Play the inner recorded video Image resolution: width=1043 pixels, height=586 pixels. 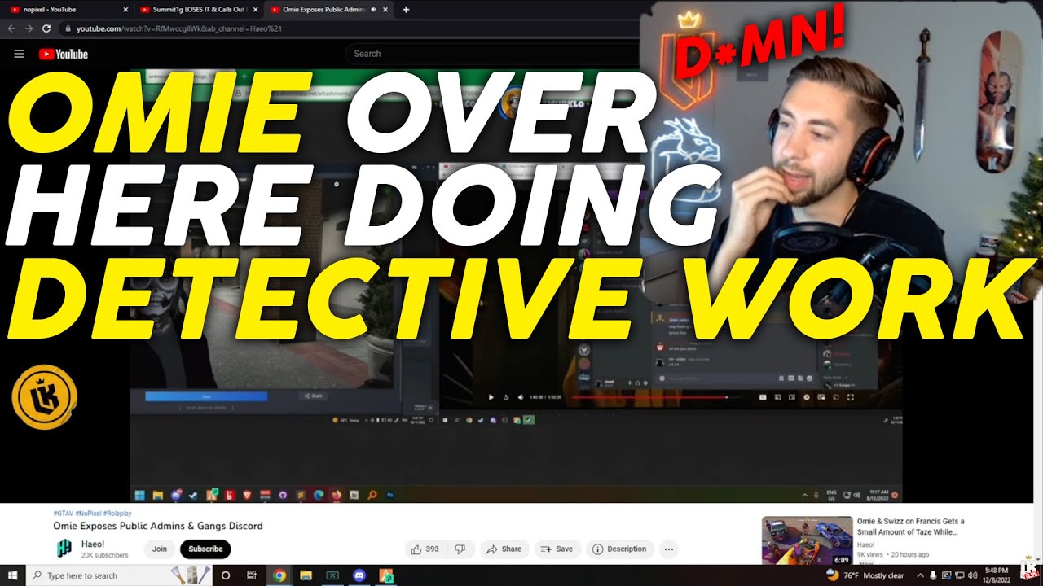click(491, 397)
